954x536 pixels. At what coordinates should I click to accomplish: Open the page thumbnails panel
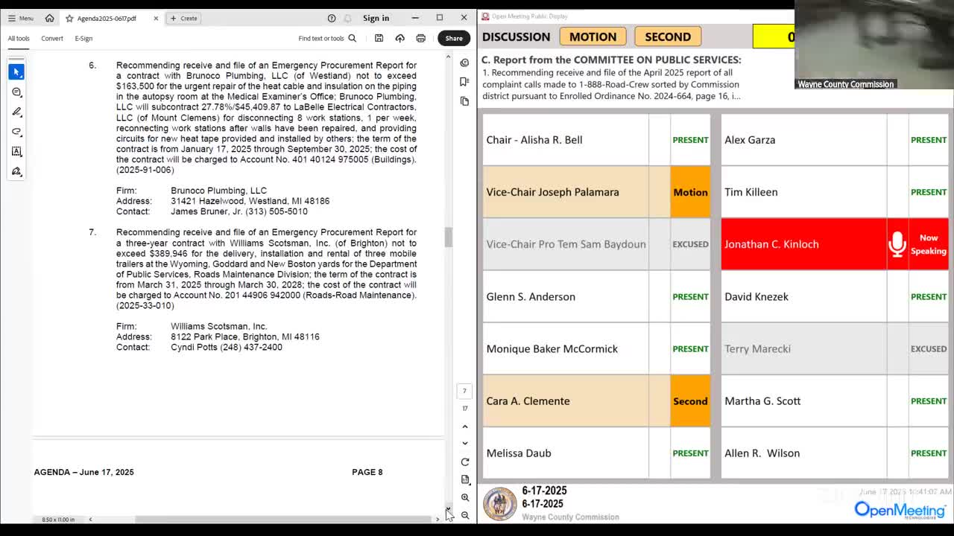[464, 101]
